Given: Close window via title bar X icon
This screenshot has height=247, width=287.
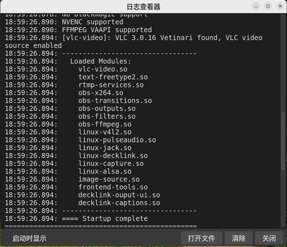Looking at the screenshot, I should [x=280, y=6].
